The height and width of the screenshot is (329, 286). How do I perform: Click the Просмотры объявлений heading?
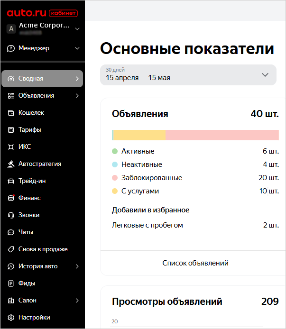(x=167, y=302)
